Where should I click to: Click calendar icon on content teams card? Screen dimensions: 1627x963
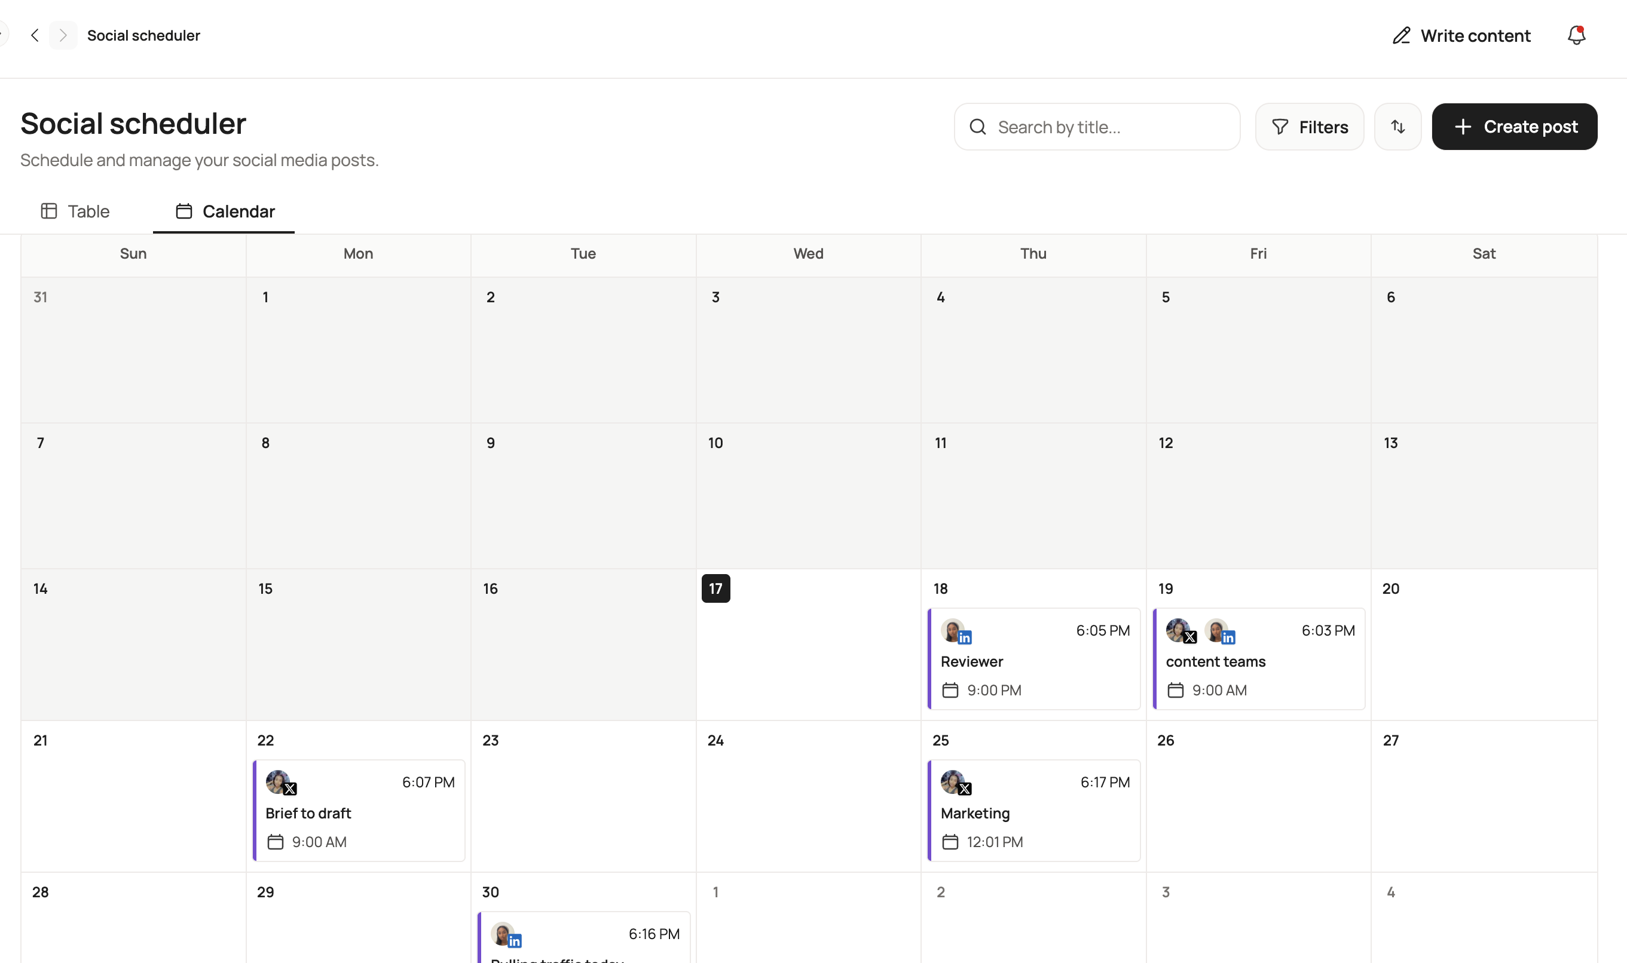pyautogui.click(x=1175, y=690)
